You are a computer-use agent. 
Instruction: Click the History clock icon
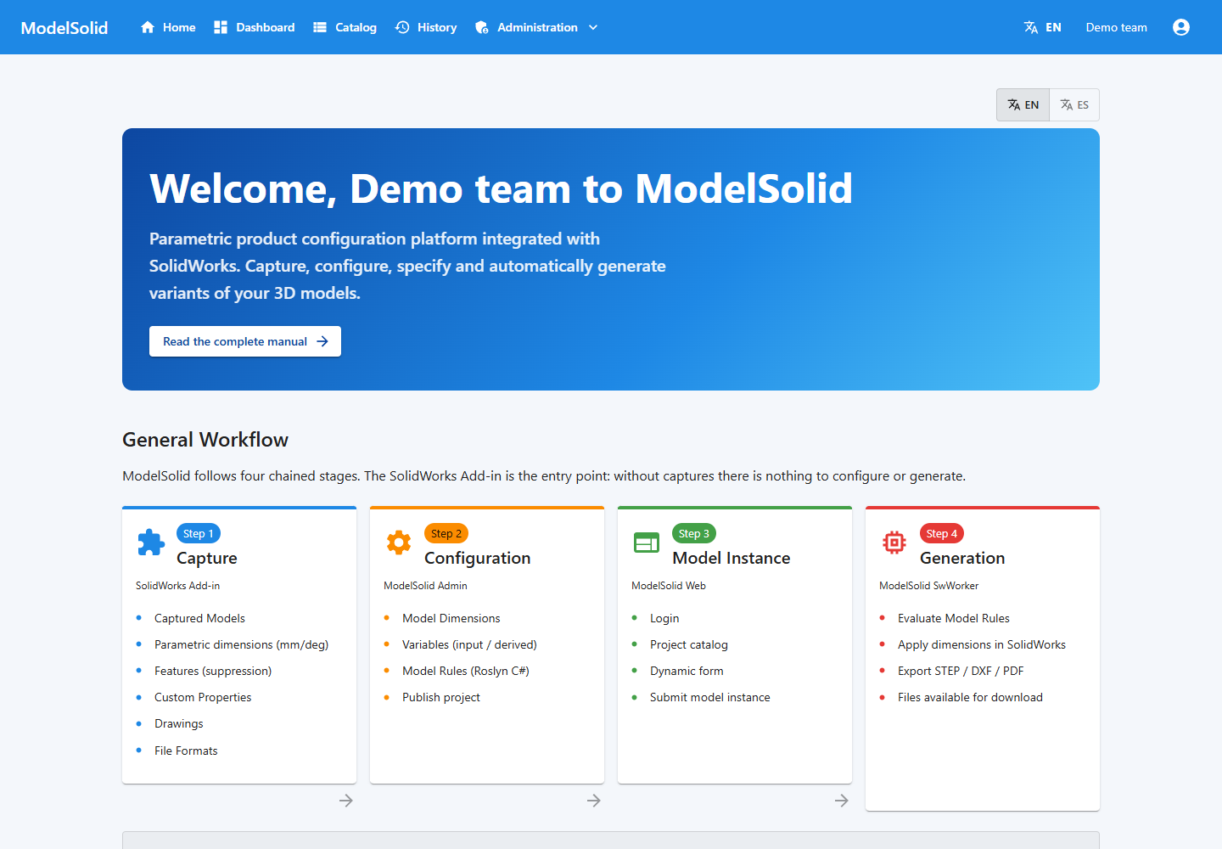click(402, 27)
